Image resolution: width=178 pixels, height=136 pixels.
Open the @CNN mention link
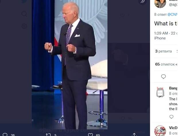click(x=173, y=15)
